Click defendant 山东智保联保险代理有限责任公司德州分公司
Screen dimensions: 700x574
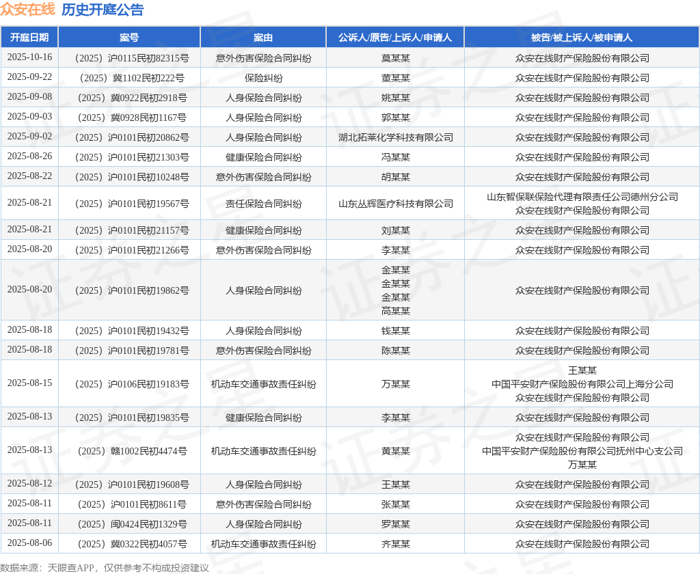582,197
